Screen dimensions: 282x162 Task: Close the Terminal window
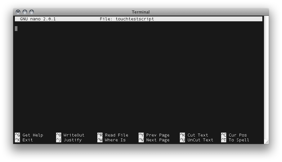click(x=18, y=12)
